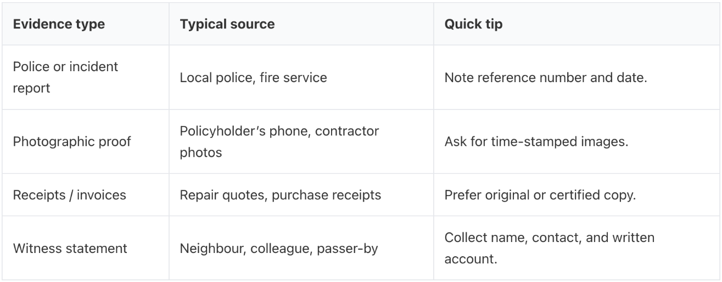Click 'Prefer original or certified copy.' tip
The image size is (722, 282).
point(540,195)
